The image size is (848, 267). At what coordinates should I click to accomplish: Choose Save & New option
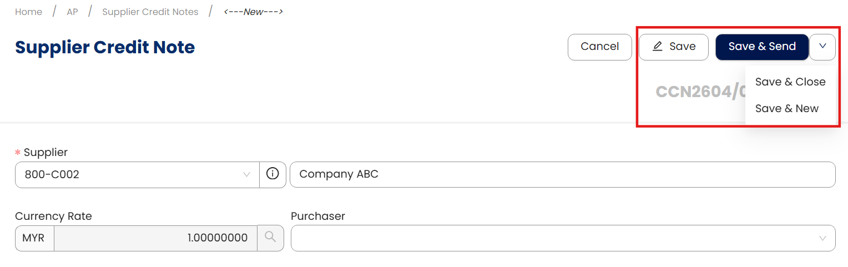(786, 108)
